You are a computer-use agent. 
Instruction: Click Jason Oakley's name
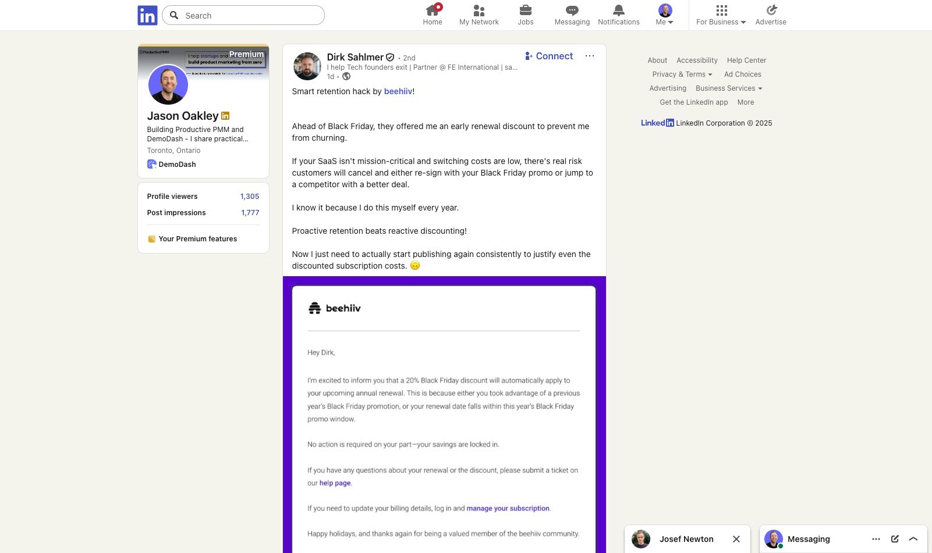pos(183,116)
